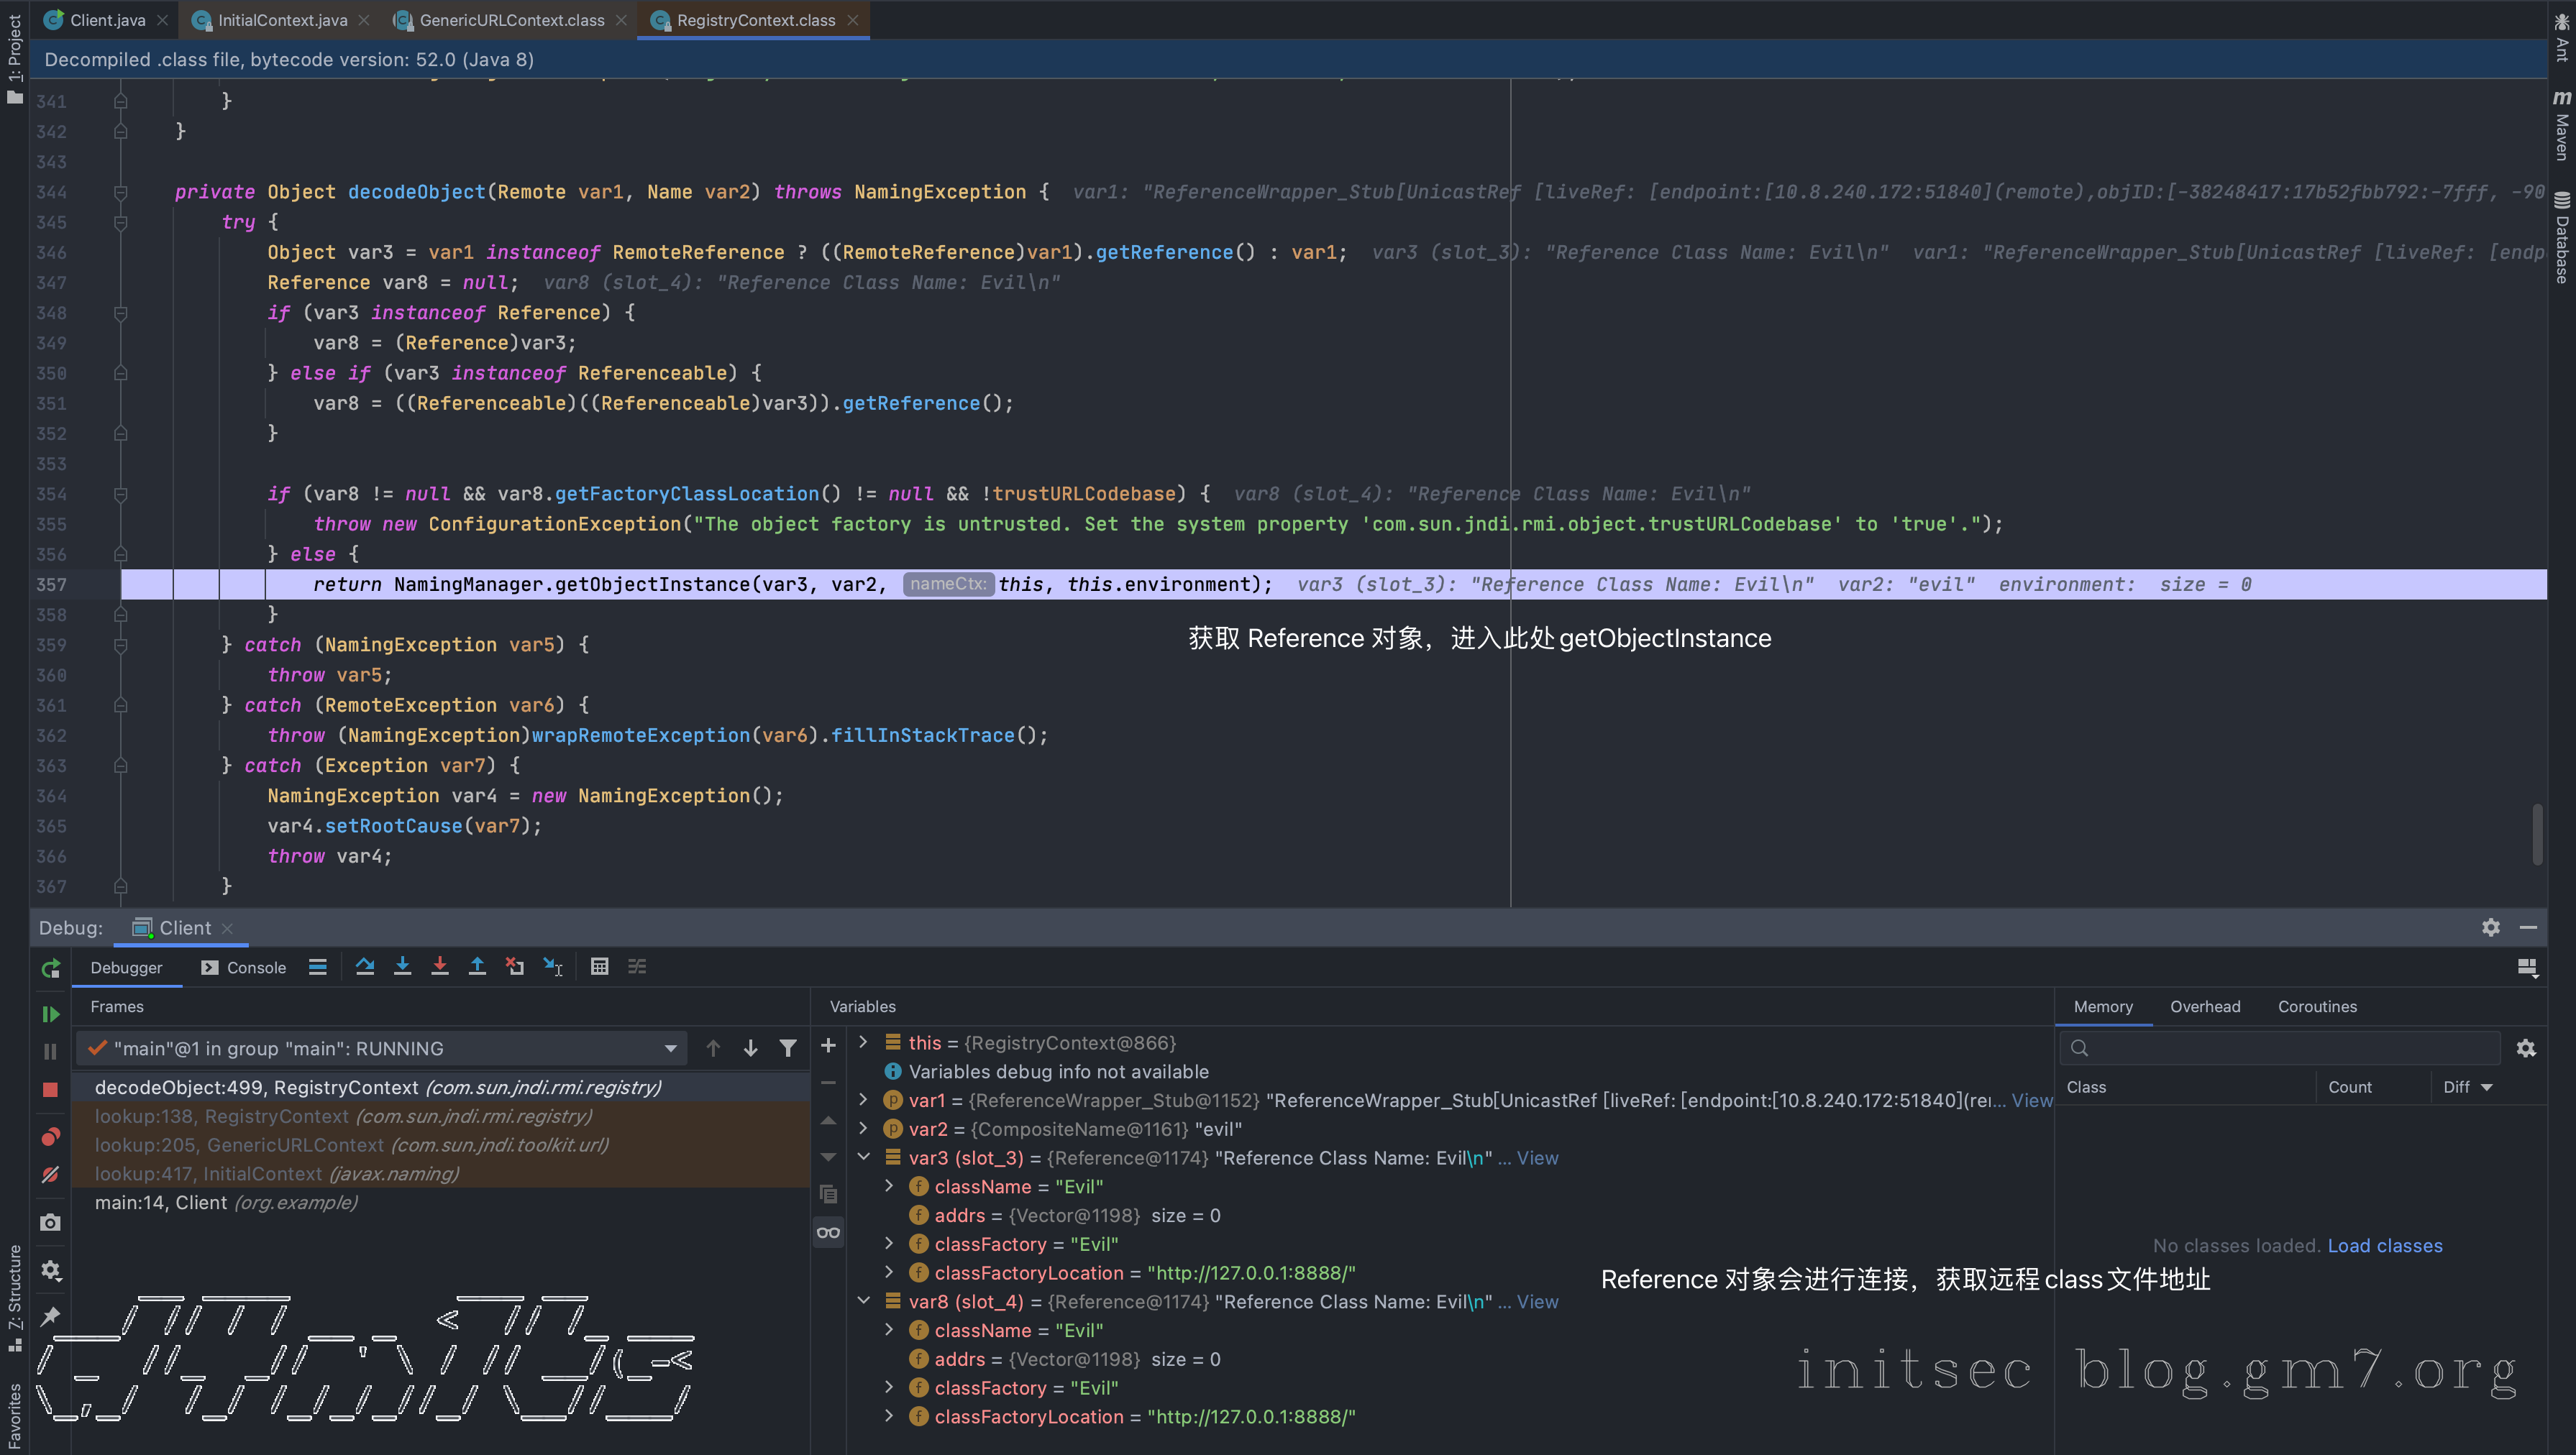Click the Force Step Into red arrow
Image resolution: width=2576 pixels, height=1455 pixels.
440,966
